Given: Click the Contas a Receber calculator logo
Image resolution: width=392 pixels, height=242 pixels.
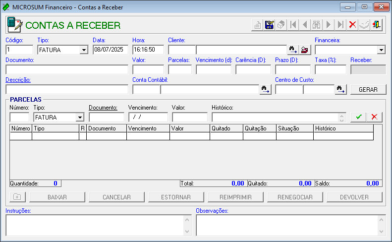Looking at the screenshot, I should [x=15, y=25].
